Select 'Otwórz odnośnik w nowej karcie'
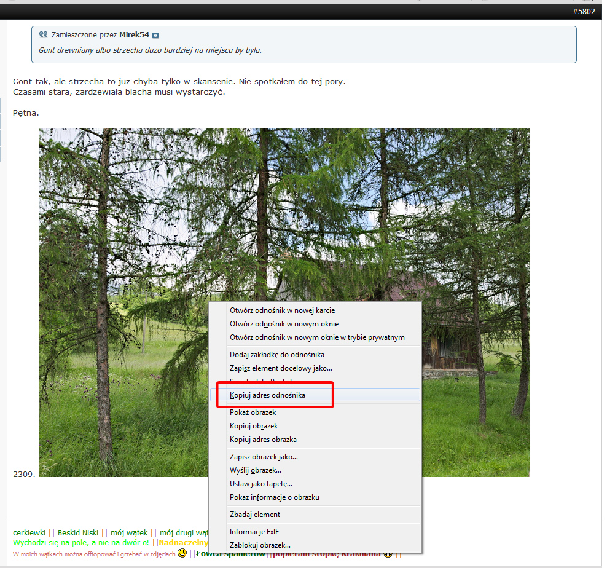The height and width of the screenshot is (568, 607). [282, 310]
